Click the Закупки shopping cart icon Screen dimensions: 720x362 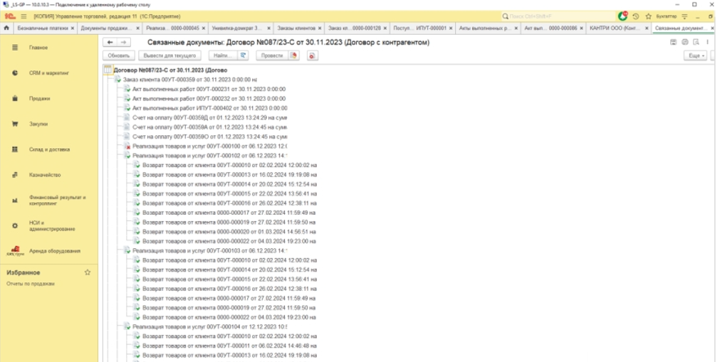(x=14, y=124)
